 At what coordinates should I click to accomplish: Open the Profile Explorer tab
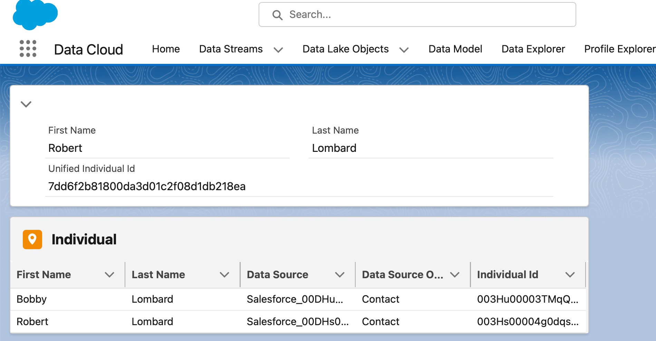point(620,49)
